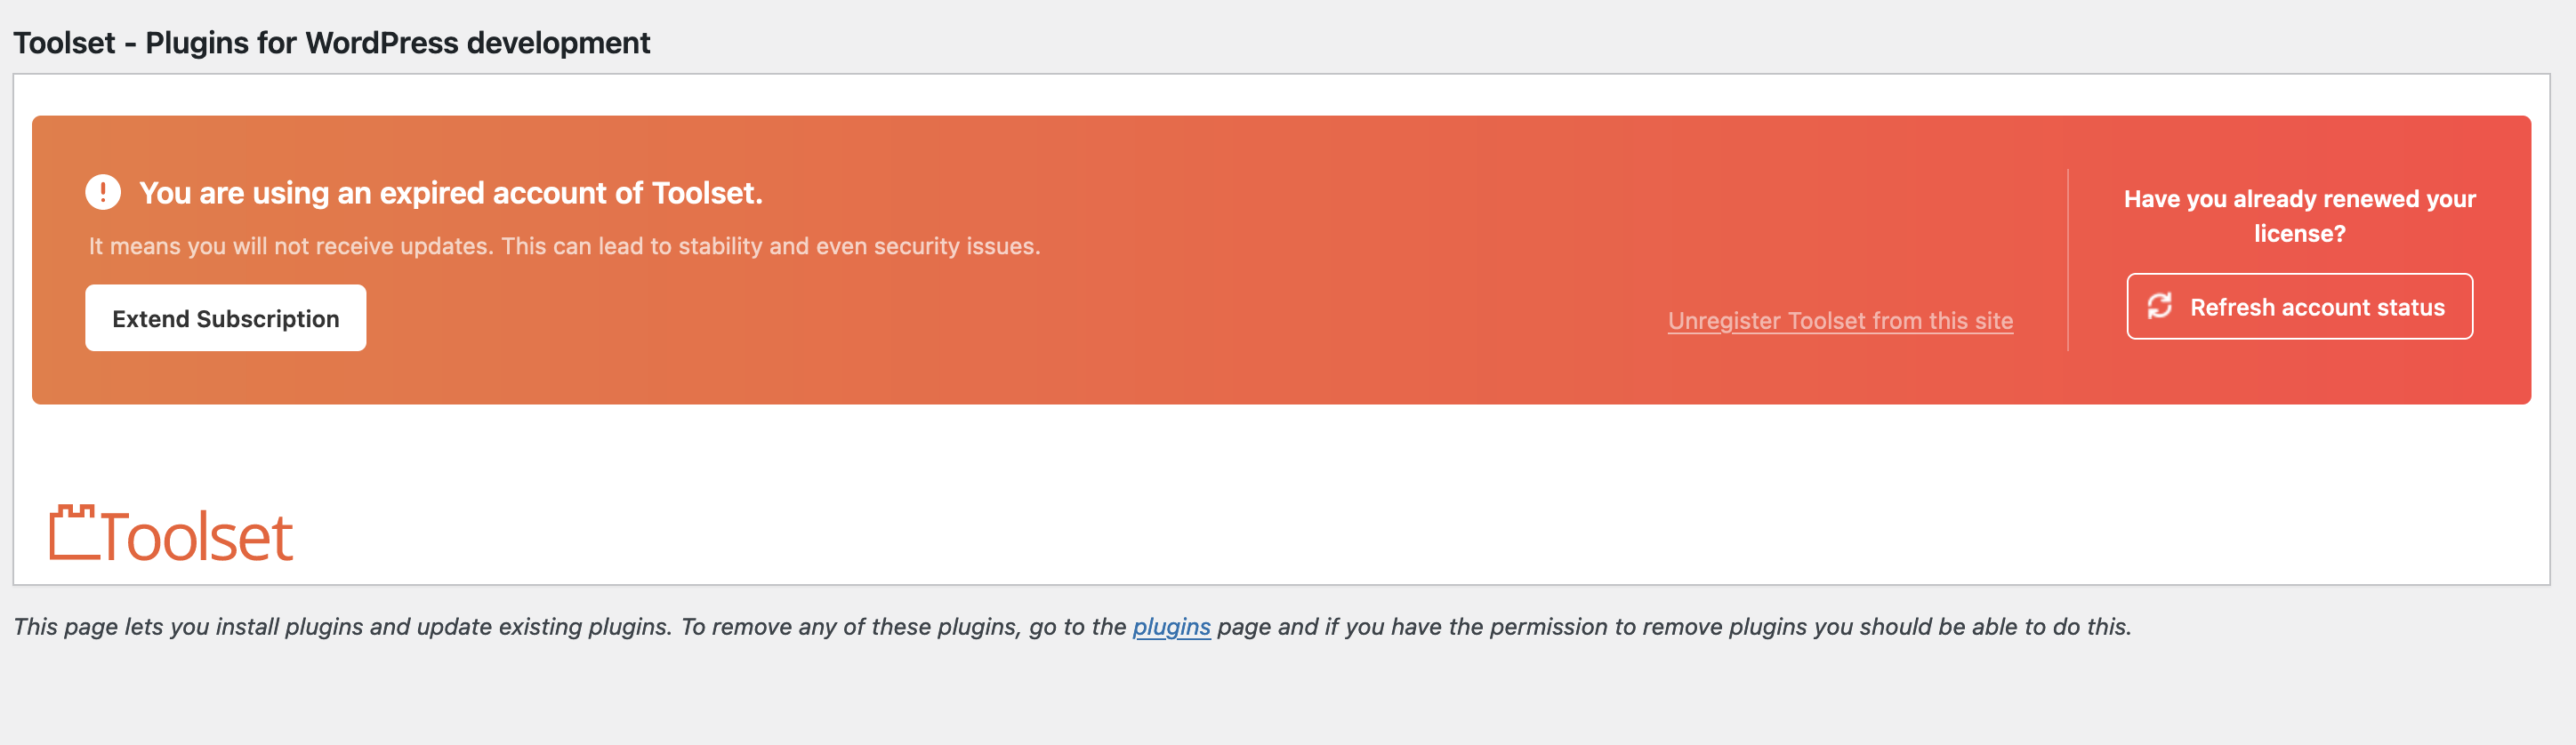
Task: Click 'Have you already renewed your license?' text
Action: [x=2299, y=216]
